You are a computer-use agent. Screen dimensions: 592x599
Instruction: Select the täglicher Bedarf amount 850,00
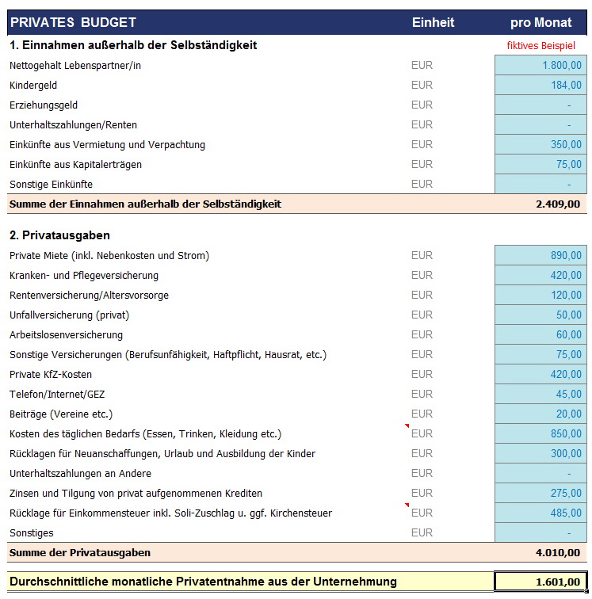click(x=540, y=433)
